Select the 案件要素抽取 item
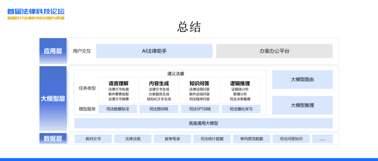Screen dimensions: 378x161 pyautogui.click(x=119, y=94)
